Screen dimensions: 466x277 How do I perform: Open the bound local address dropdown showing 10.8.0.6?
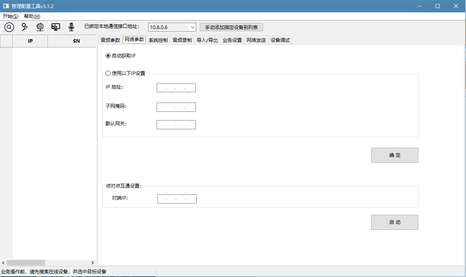(172, 27)
